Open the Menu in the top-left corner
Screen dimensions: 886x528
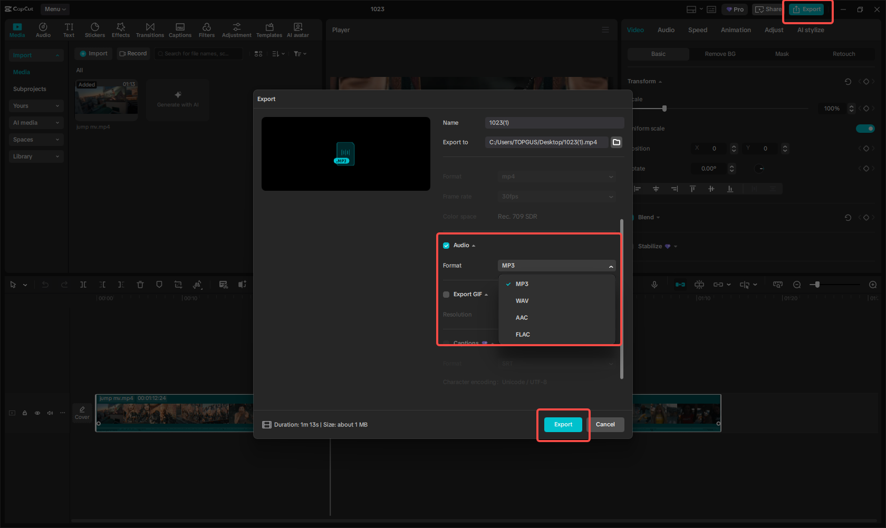click(x=54, y=9)
